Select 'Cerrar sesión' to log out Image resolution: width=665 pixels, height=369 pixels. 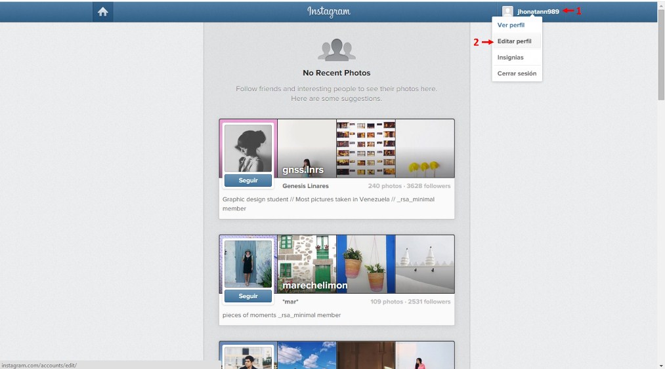coord(517,73)
